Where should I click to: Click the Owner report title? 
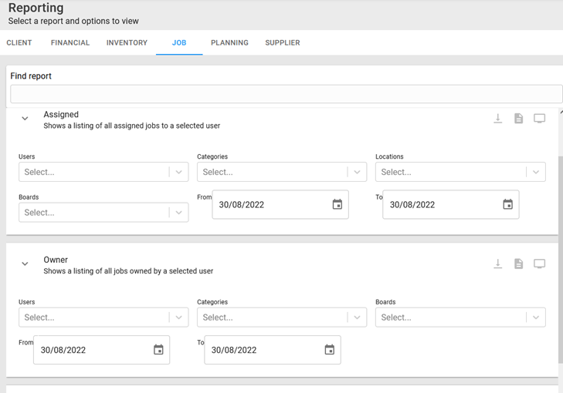(56, 260)
